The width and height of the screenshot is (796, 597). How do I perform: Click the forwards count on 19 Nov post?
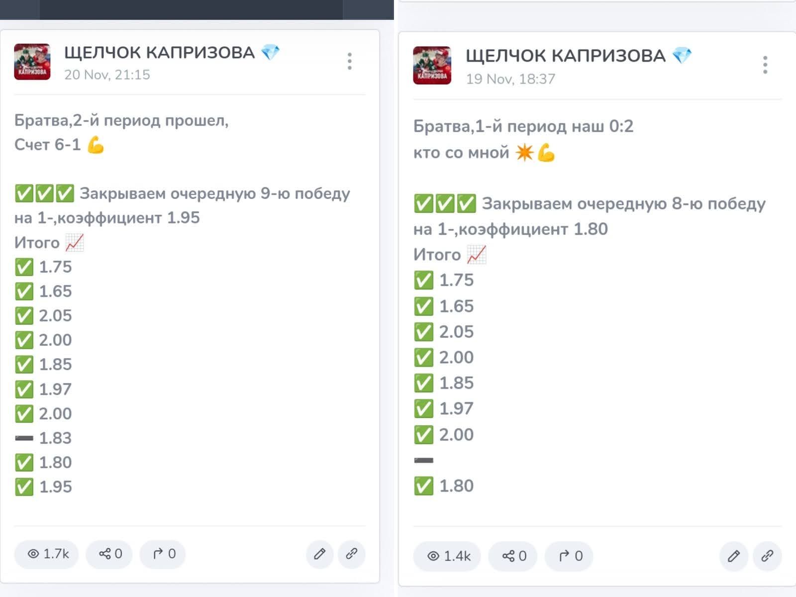[x=569, y=556]
